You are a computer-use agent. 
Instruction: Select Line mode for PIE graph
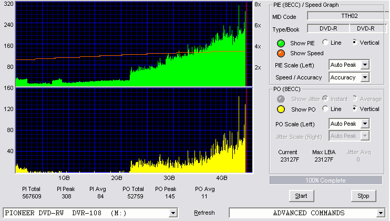point(325,43)
